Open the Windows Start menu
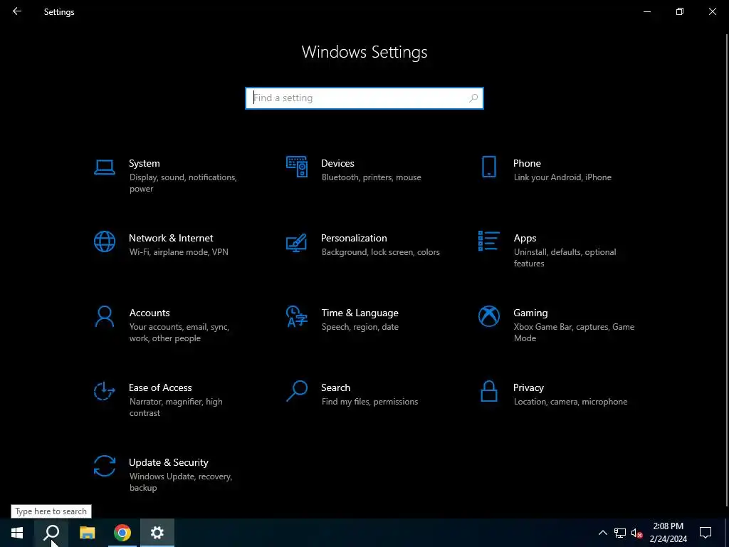This screenshot has width=729, height=547. [17, 533]
